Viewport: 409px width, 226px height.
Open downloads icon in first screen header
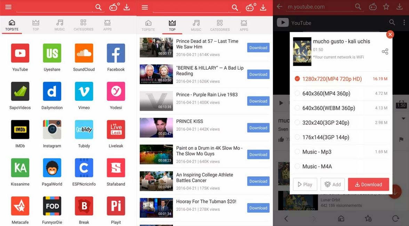(x=127, y=7)
